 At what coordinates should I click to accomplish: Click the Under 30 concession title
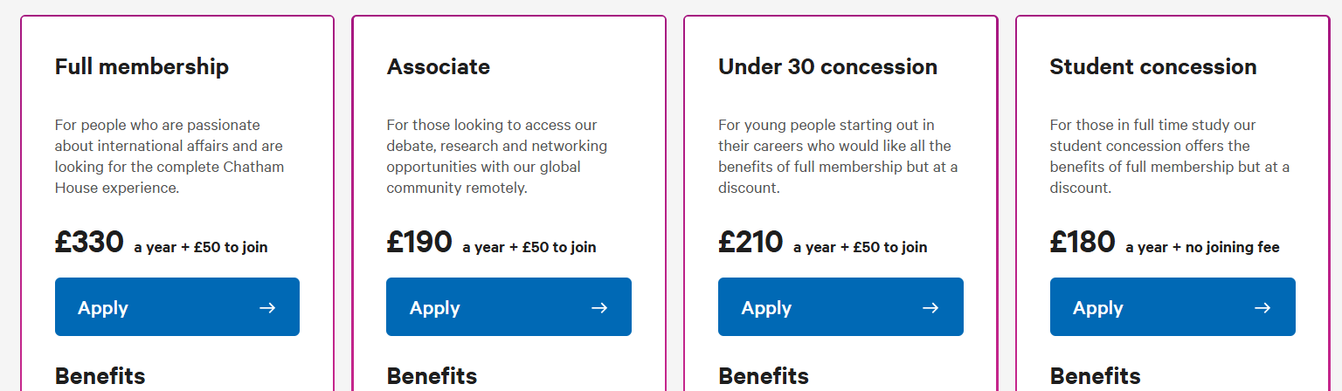point(827,67)
